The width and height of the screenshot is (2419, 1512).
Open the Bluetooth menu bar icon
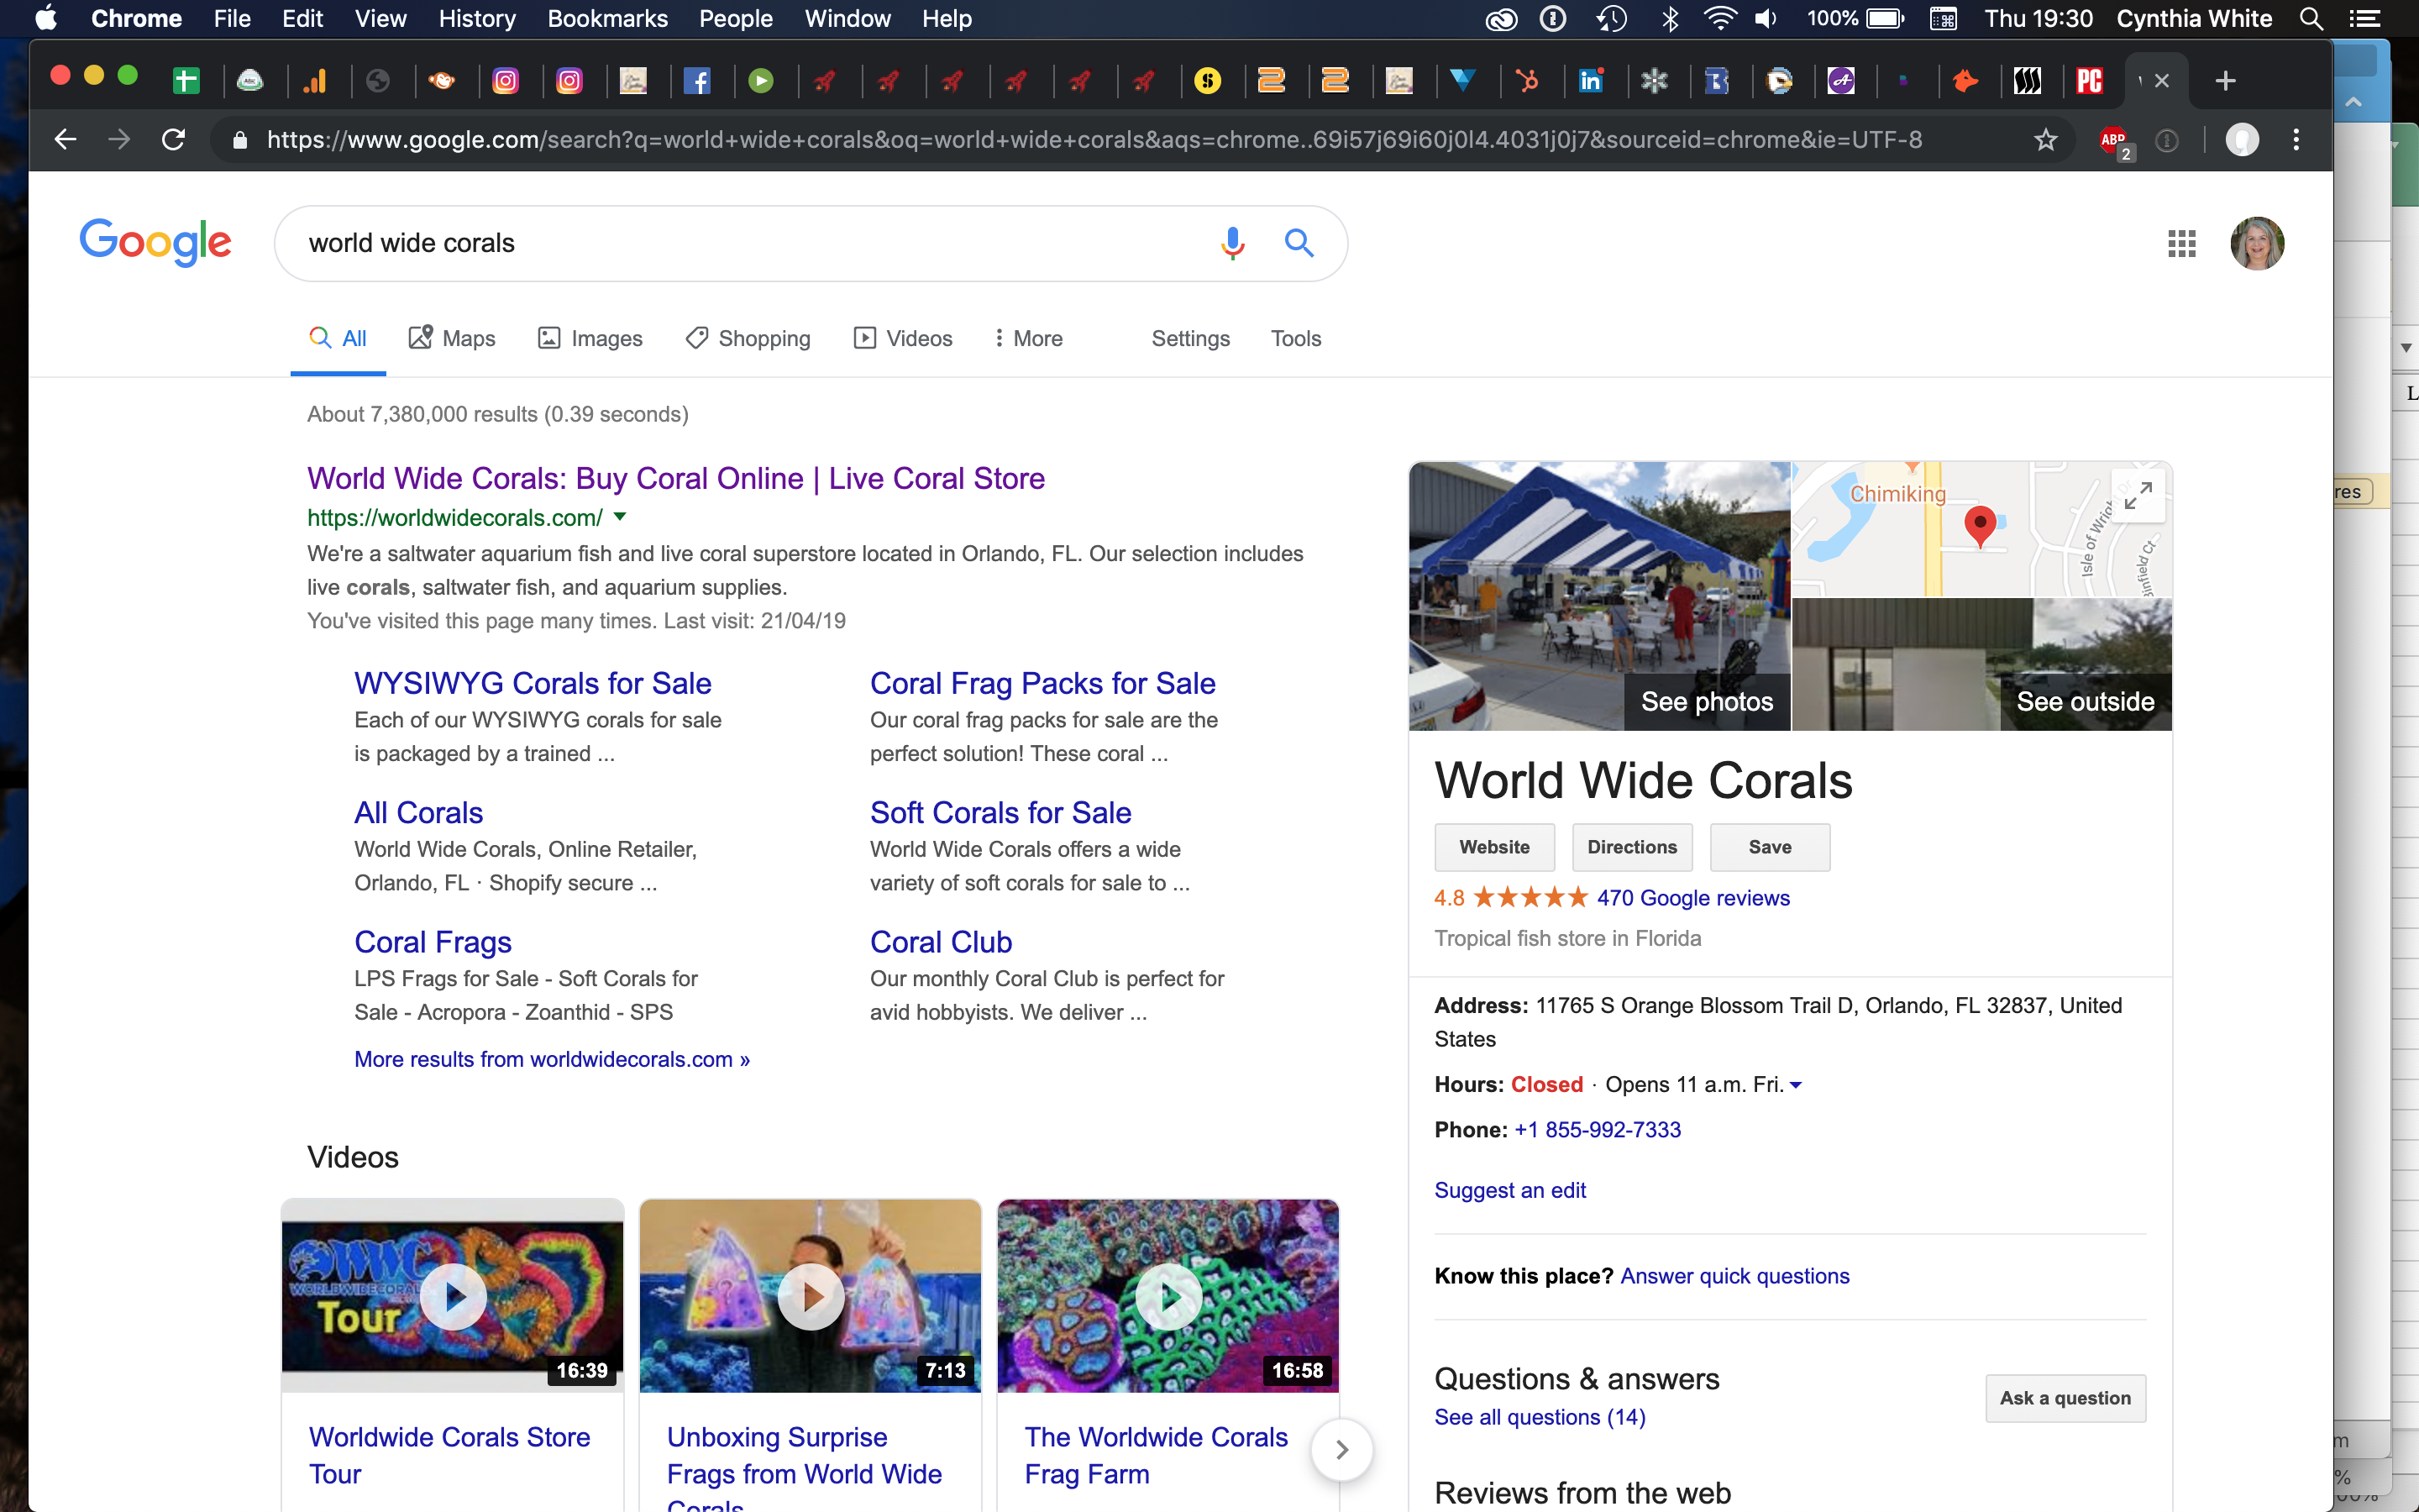[x=1669, y=18]
